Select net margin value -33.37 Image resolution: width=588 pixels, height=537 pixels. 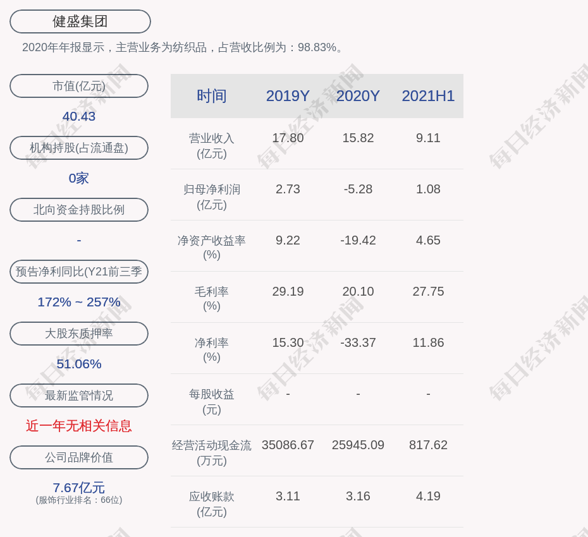[358, 342]
